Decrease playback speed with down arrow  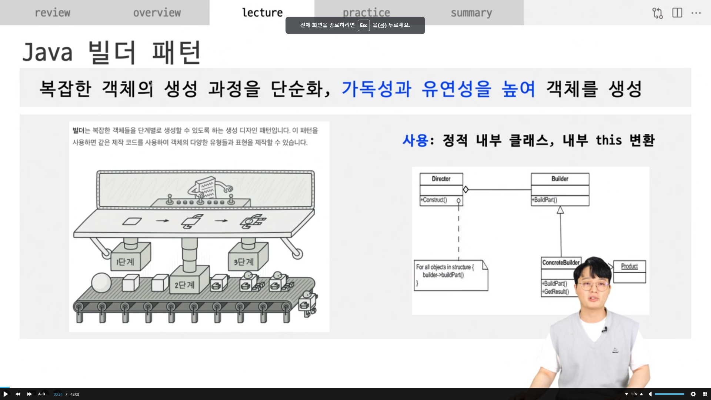coord(627,394)
